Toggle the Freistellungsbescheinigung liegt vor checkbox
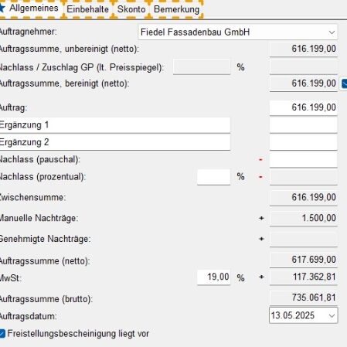 click(2, 333)
